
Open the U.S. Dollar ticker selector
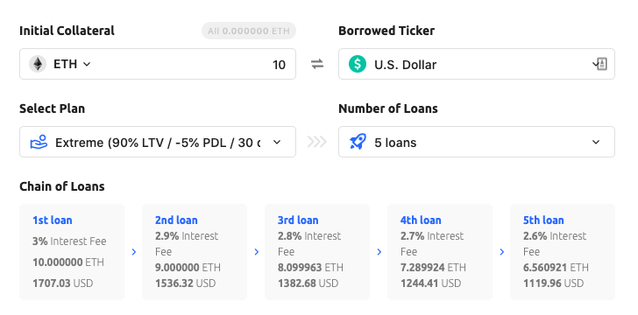[477, 64]
